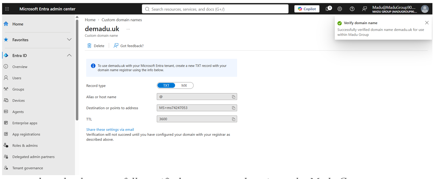Screen dimensions: 436x179
Task: Click the Delegated admin partners icon
Action: tap(6, 157)
